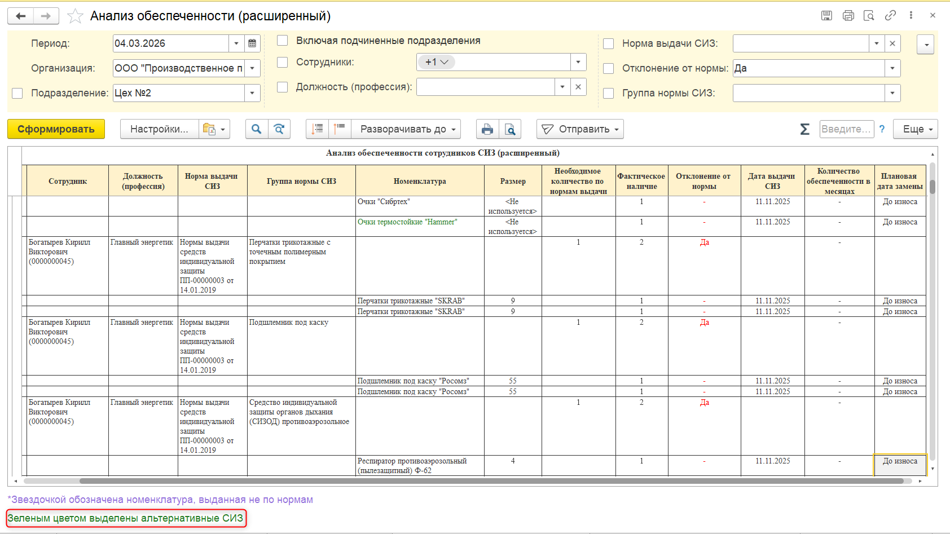Click the sum sigma icon
950x534 pixels.
pos(805,129)
